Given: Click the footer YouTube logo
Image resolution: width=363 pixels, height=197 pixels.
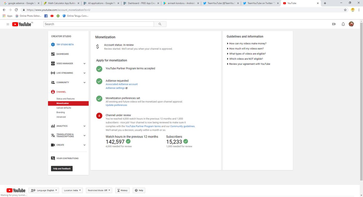Looking at the screenshot, I should [x=16, y=190].
